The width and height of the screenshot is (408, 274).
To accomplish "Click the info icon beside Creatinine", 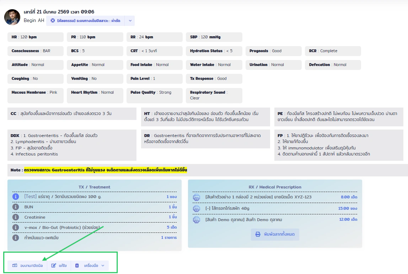I will point(16,217).
